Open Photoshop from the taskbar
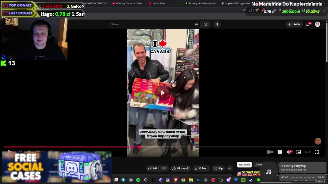This screenshot has height=184, width=328. pyautogui.click(x=198, y=180)
